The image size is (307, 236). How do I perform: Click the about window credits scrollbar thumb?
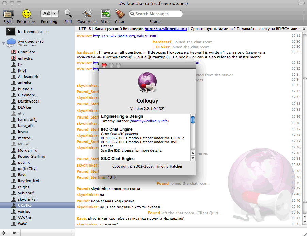click(x=193, y=120)
